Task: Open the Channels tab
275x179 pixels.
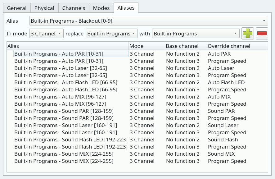Action: pos(74,8)
